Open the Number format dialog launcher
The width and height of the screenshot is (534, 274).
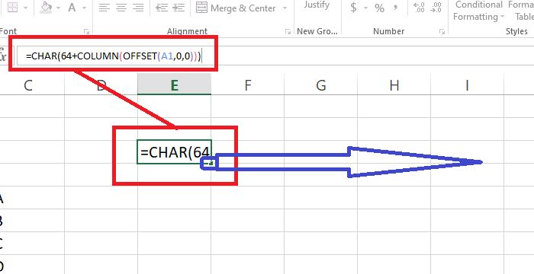click(442, 32)
